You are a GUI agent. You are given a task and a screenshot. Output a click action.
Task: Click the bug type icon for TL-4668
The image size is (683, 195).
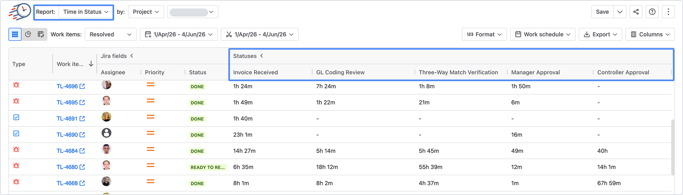16,182
